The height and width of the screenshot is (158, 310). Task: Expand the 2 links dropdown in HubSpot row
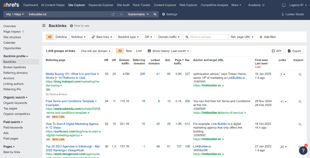click(x=283, y=74)
